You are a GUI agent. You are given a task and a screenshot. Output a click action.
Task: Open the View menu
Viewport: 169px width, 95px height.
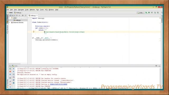click(x=15, y=10)
